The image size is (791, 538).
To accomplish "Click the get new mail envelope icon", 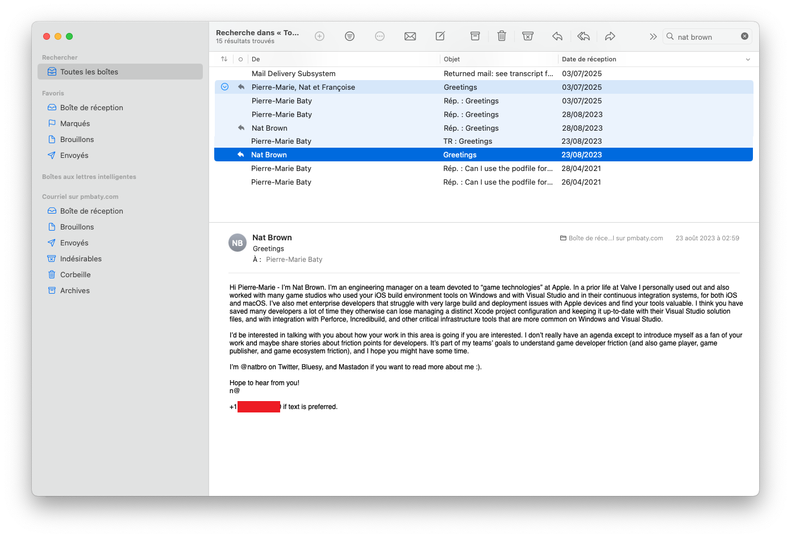I will [410, 36].
